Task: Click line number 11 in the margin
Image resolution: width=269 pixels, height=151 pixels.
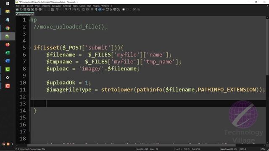Action: (22, 90)
